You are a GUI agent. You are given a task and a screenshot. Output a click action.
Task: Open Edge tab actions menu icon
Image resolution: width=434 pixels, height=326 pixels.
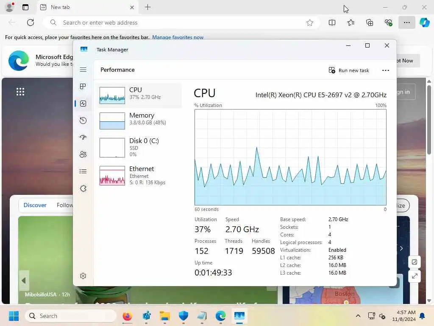coord(25,7)
